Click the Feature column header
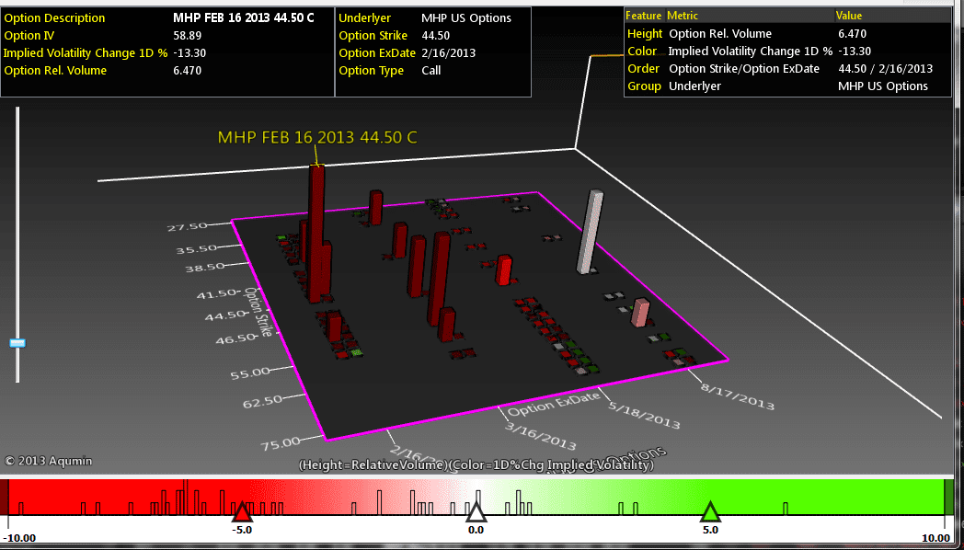 click(x=643, y=16)
